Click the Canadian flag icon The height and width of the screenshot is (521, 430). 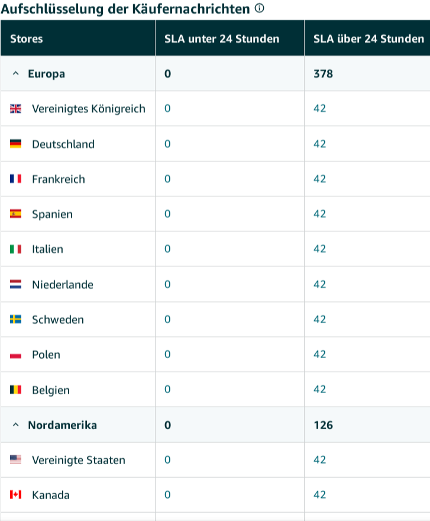tap(15, 495)
